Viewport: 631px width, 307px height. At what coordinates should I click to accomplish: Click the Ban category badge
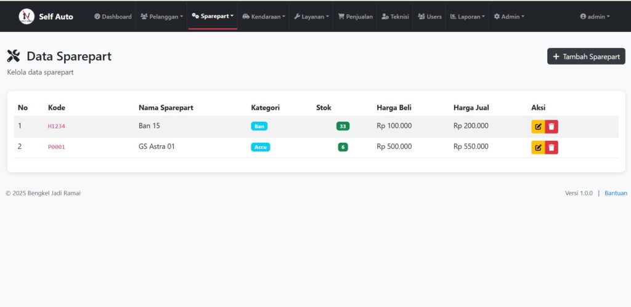tap(259, 126)
